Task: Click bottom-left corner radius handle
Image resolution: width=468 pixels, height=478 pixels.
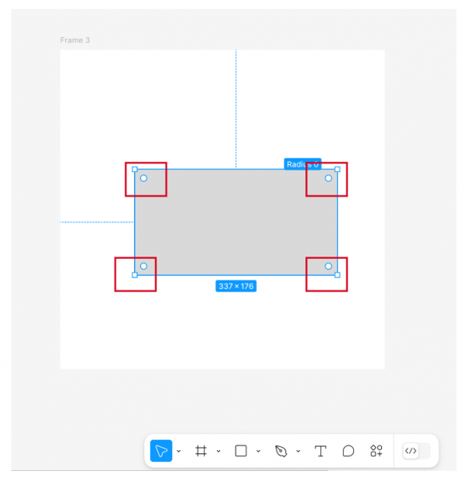Action: [x=144, y=266]
